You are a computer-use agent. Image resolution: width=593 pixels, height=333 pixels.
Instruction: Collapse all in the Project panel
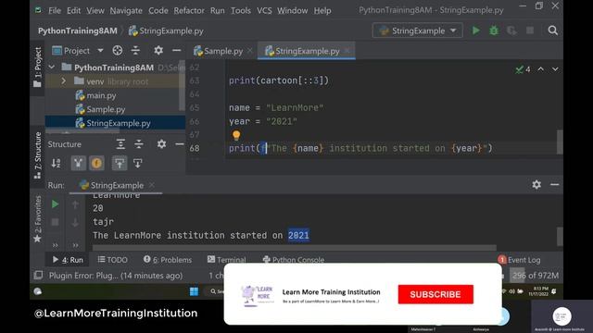135,51
